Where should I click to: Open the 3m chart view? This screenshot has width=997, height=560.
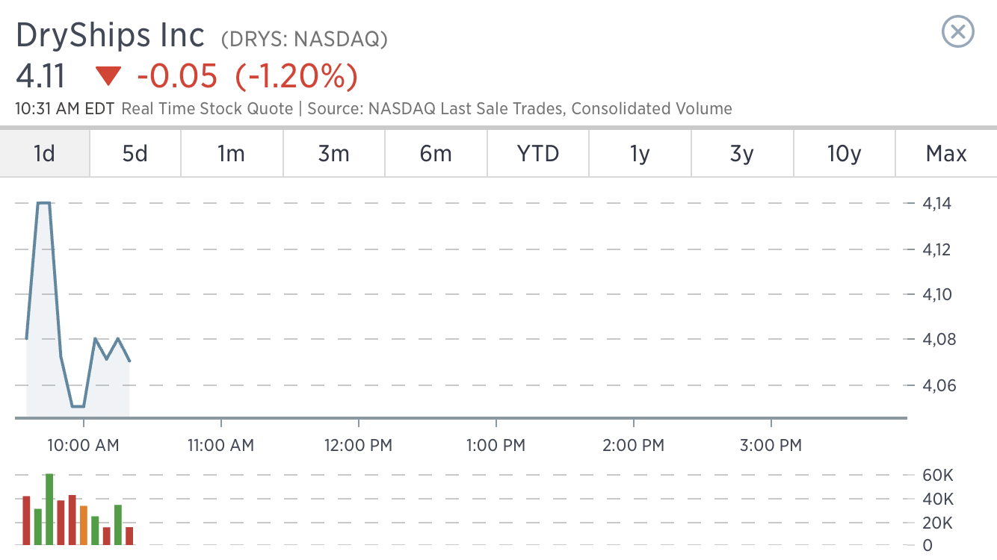(x=334, y=154)
